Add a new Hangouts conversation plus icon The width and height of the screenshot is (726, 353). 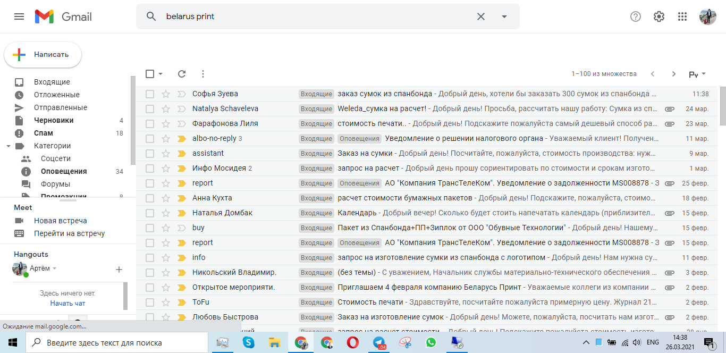coord(119,270)
